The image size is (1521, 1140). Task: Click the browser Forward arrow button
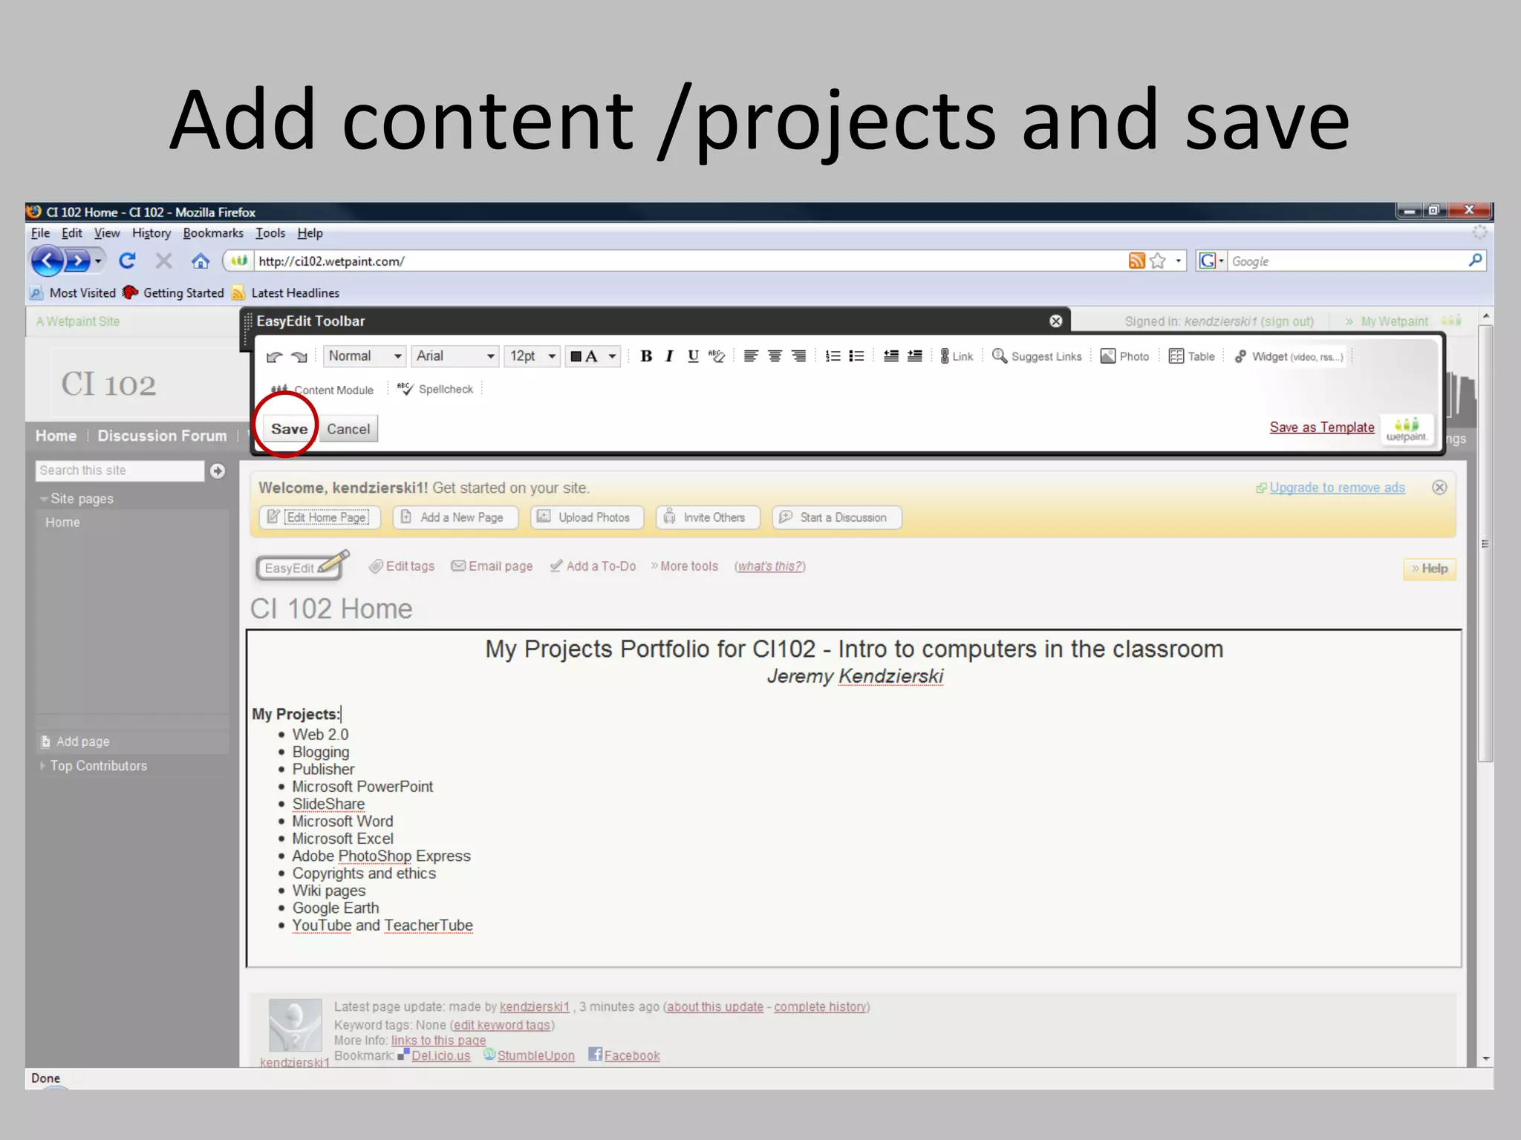click(77, 261)
